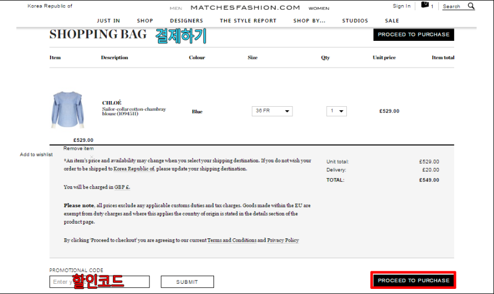Switch to the WOMEN site
Image resolution: width=494 pixels, height=294 pixels.
(319, 9)
